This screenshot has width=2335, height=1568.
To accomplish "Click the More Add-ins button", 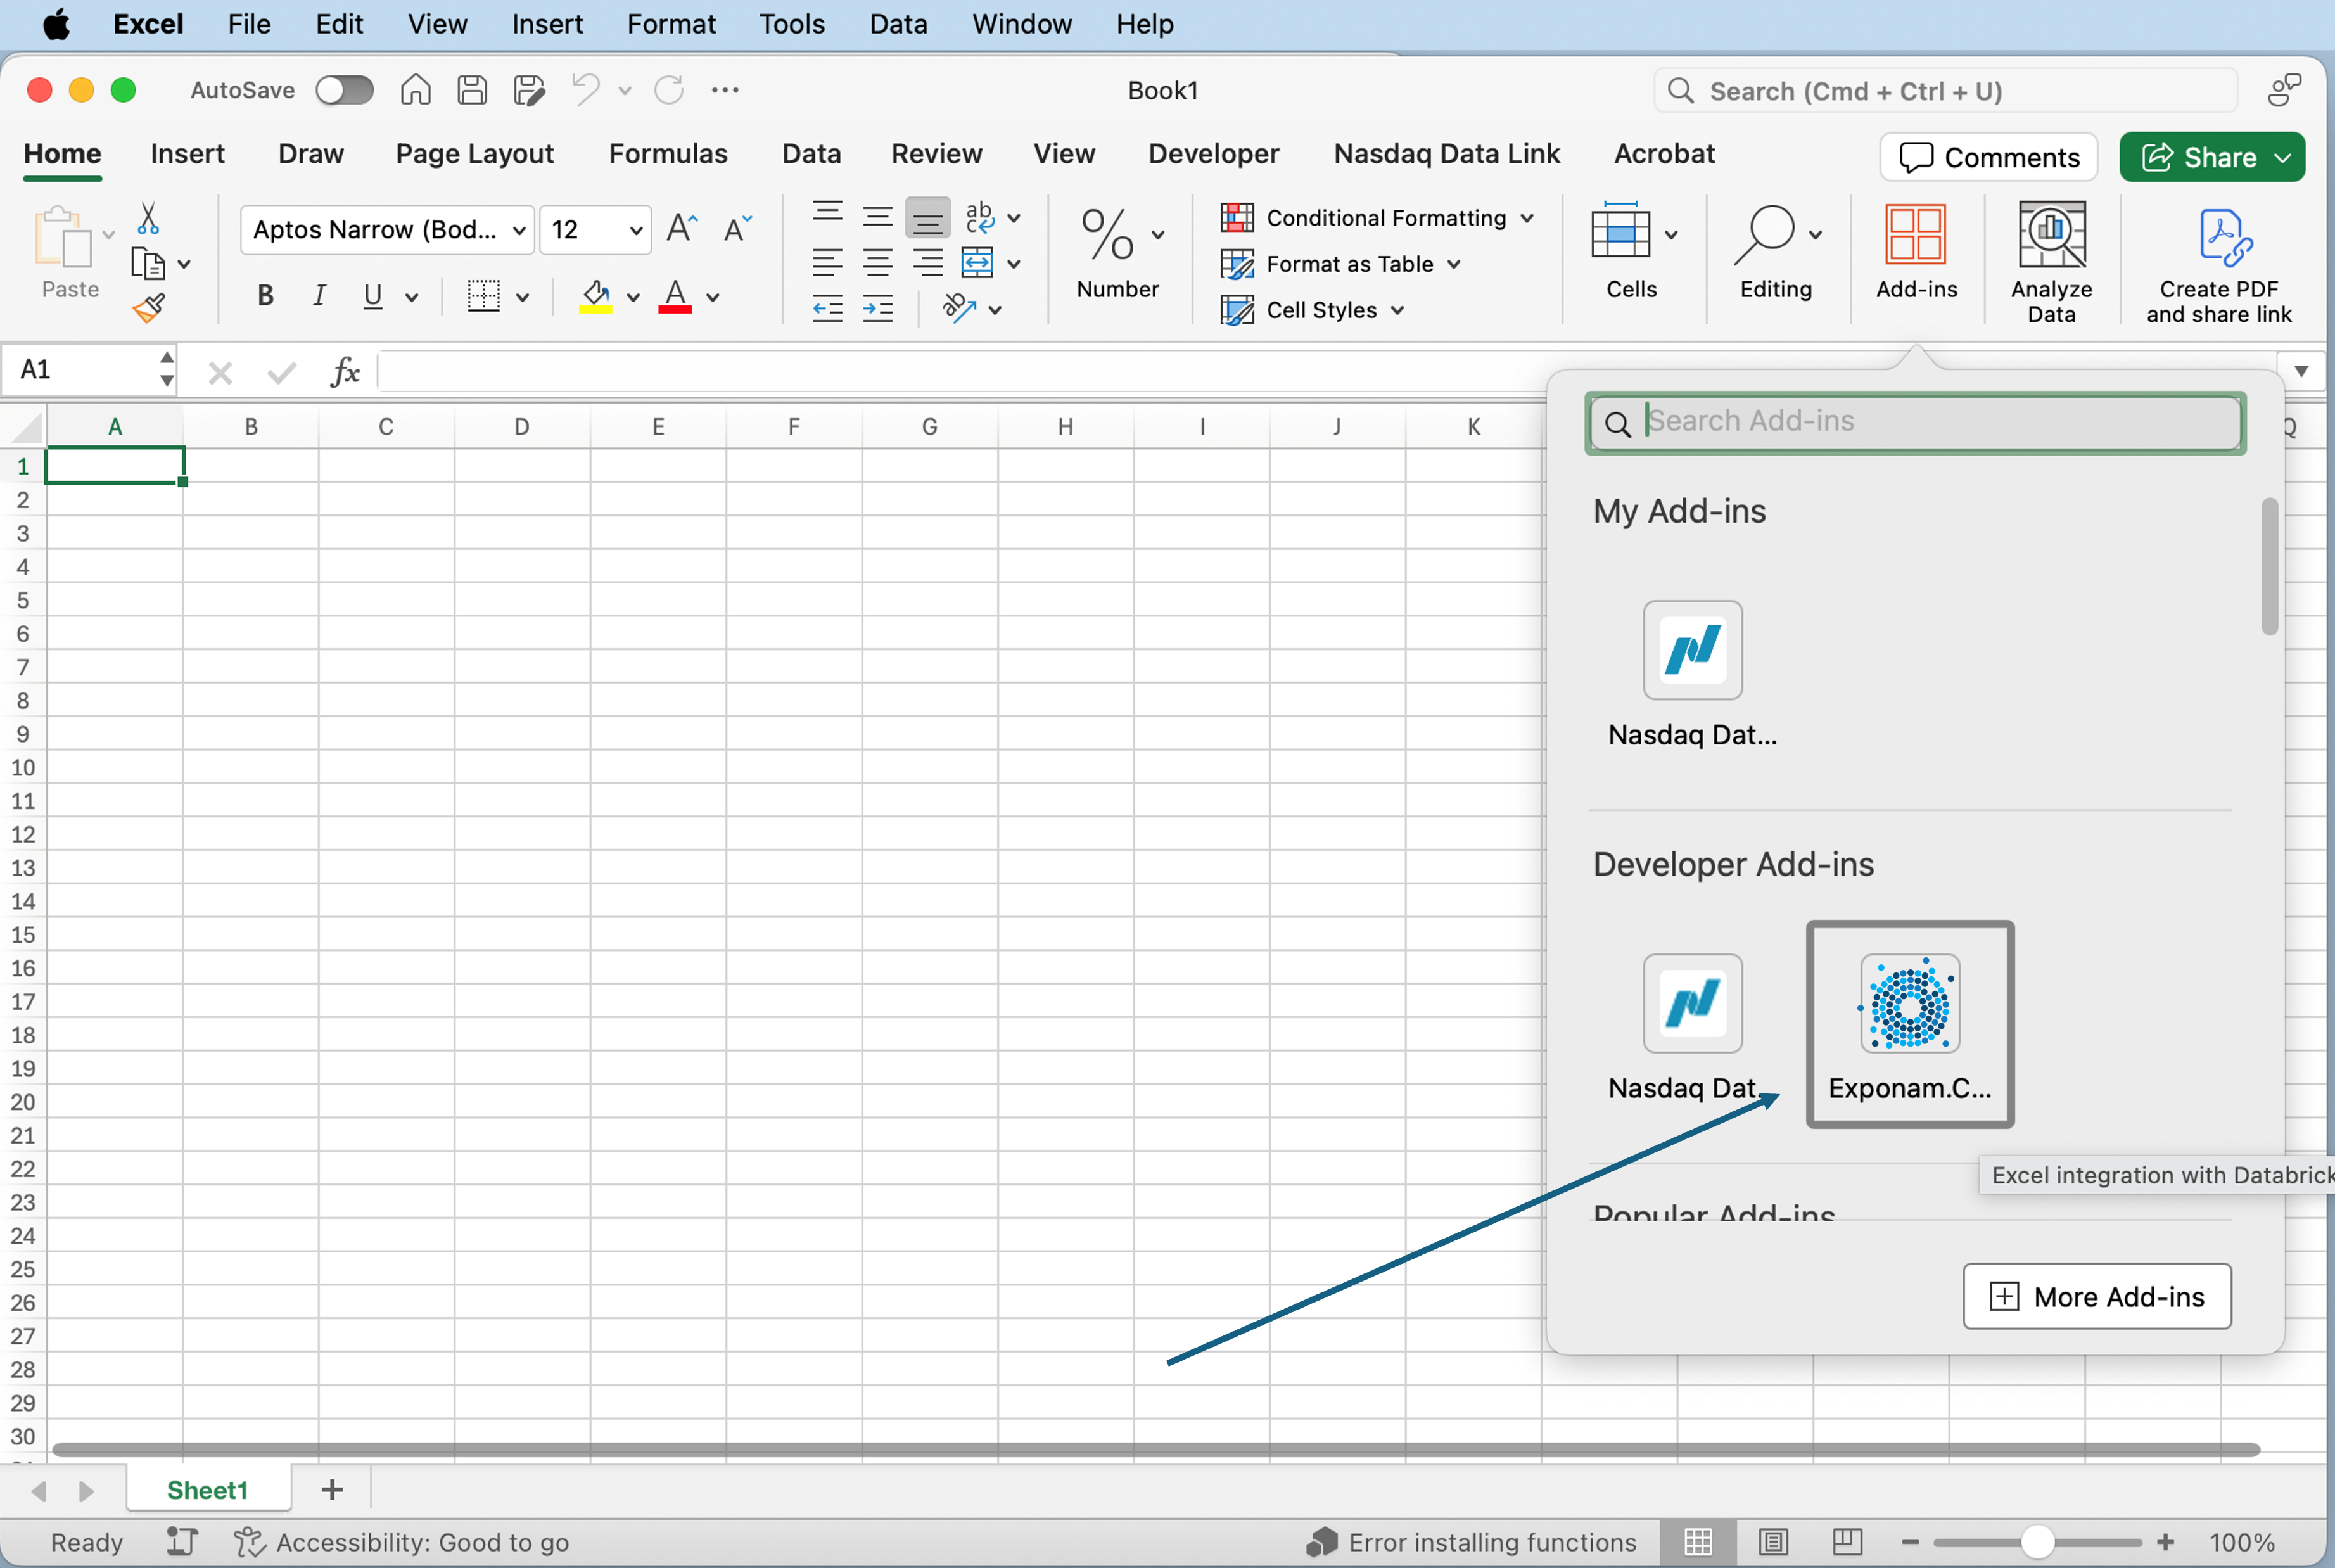I will (2096, 1296).
